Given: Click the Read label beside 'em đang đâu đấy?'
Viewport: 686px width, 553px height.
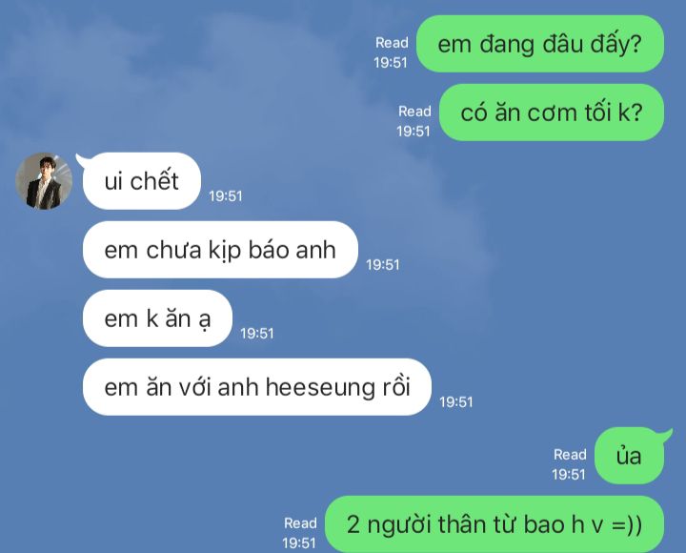Looking at the screenshot, I should click(392, 43).
